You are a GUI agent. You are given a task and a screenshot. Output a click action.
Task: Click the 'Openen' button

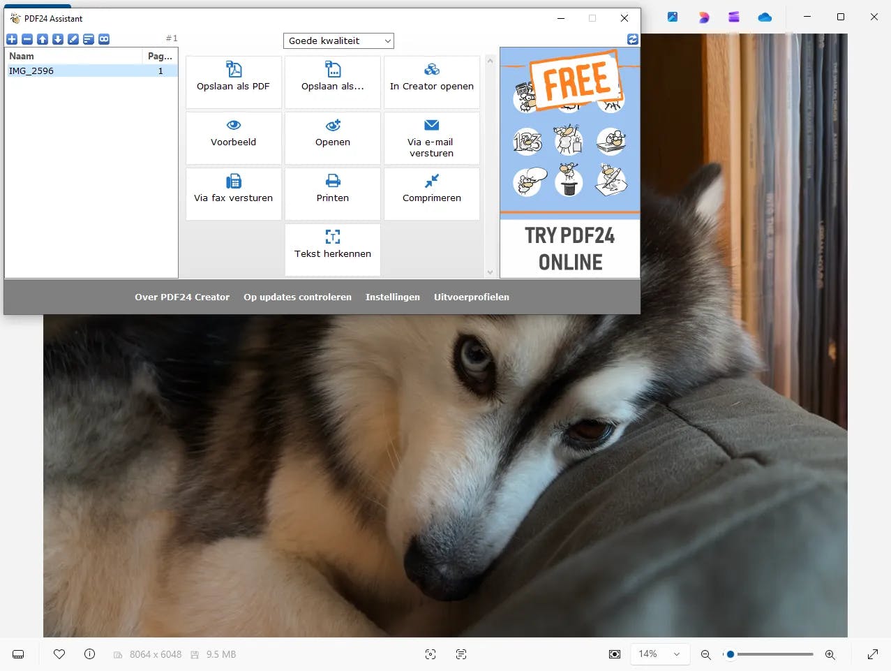(x=333, y=138)
